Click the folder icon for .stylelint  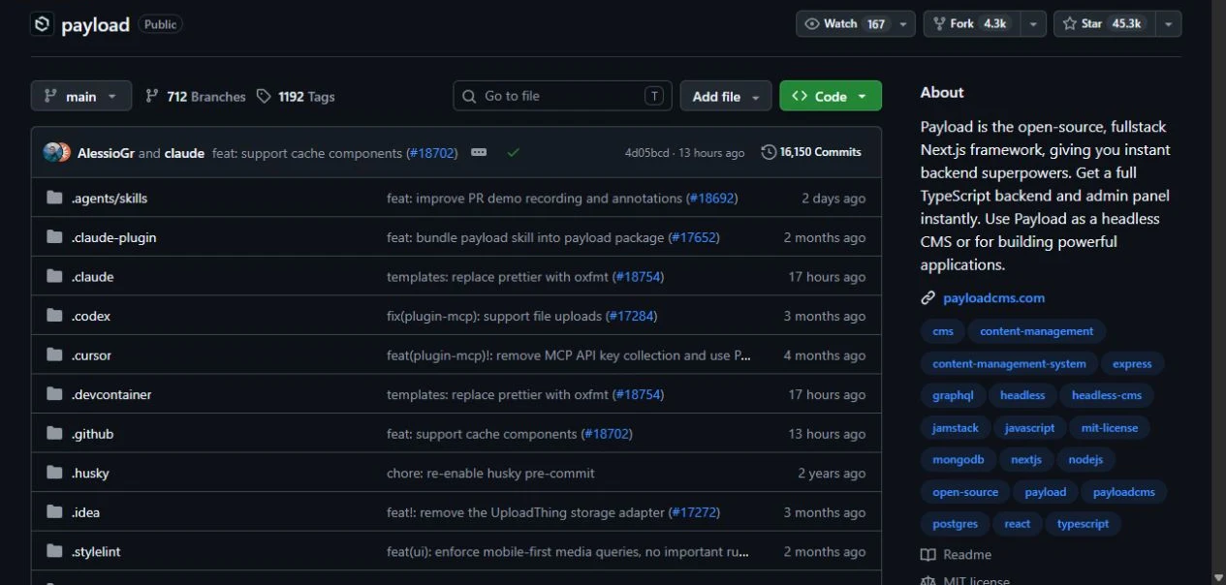pos(54,551)
